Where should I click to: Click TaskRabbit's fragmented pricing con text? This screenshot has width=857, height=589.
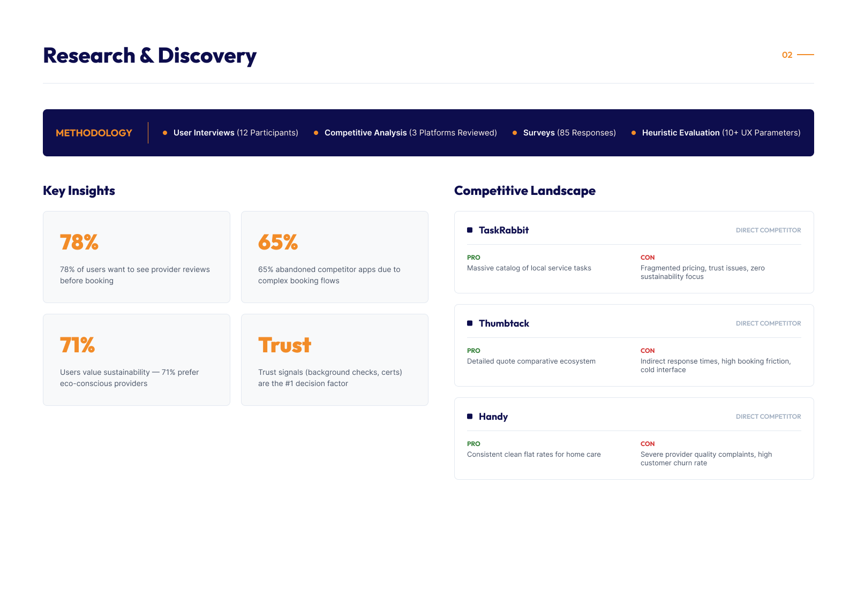click(703, 273)
